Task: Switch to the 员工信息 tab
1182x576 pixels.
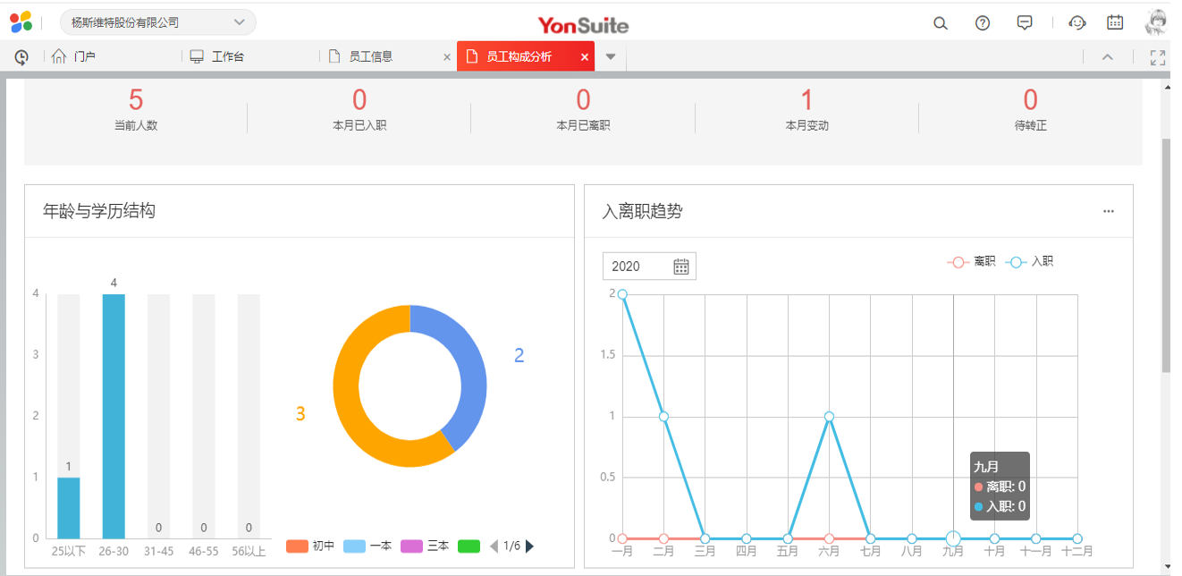Action: (370, 56)
